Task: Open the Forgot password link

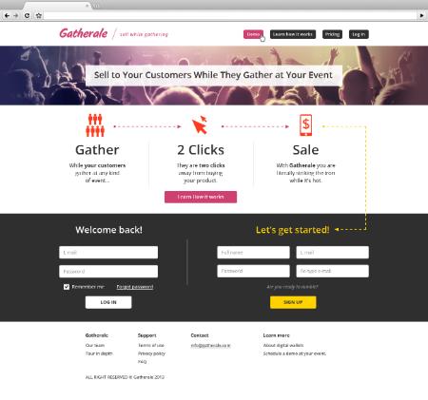Action: (x=135, y=287)
